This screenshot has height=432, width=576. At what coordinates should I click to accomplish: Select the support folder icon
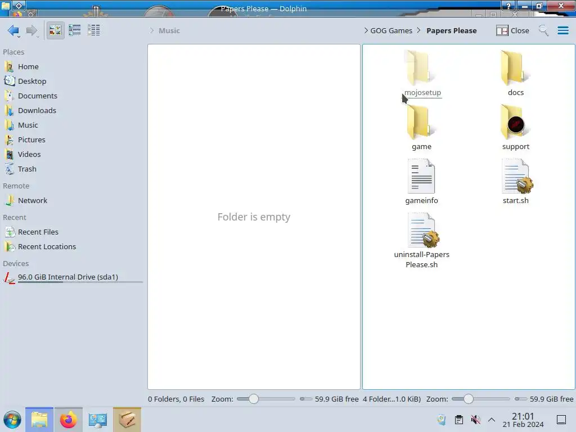click(515, 122)
